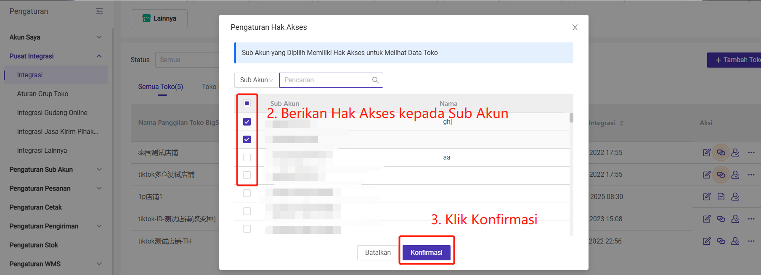Screen dimensions: 761x275
Task: Click the Konfirmasi button
Action: 426,253
